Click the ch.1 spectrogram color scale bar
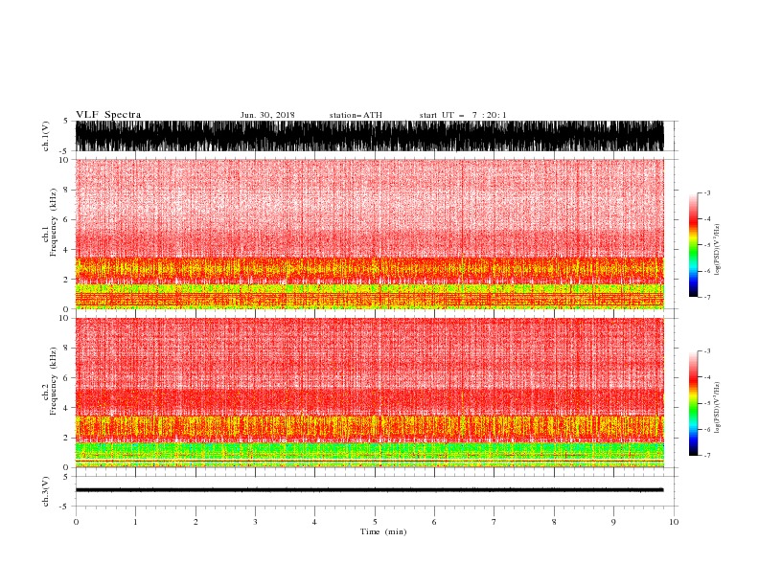The width and height of the screenshot is (759, 586). (x=693, y=245)
